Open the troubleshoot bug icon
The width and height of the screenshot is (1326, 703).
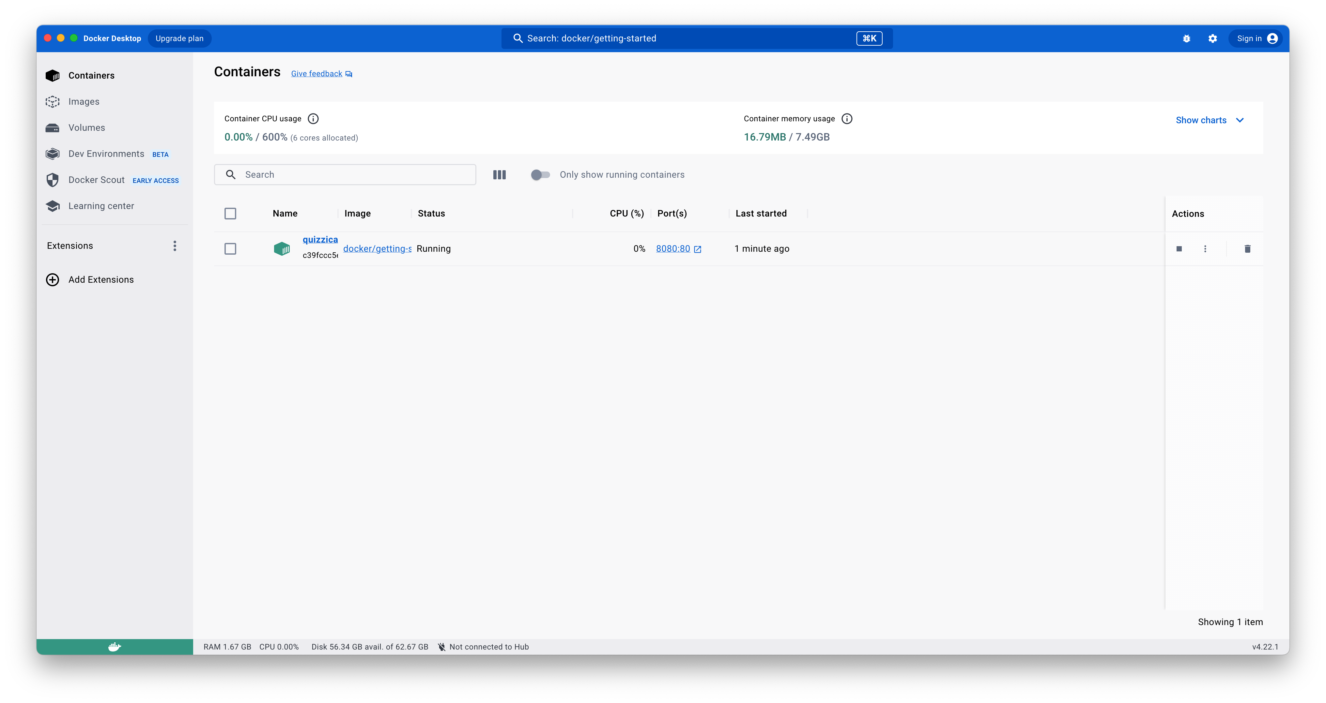pos(1186,38)
